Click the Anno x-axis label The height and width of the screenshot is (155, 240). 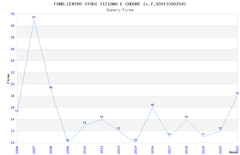click(233, 152)
